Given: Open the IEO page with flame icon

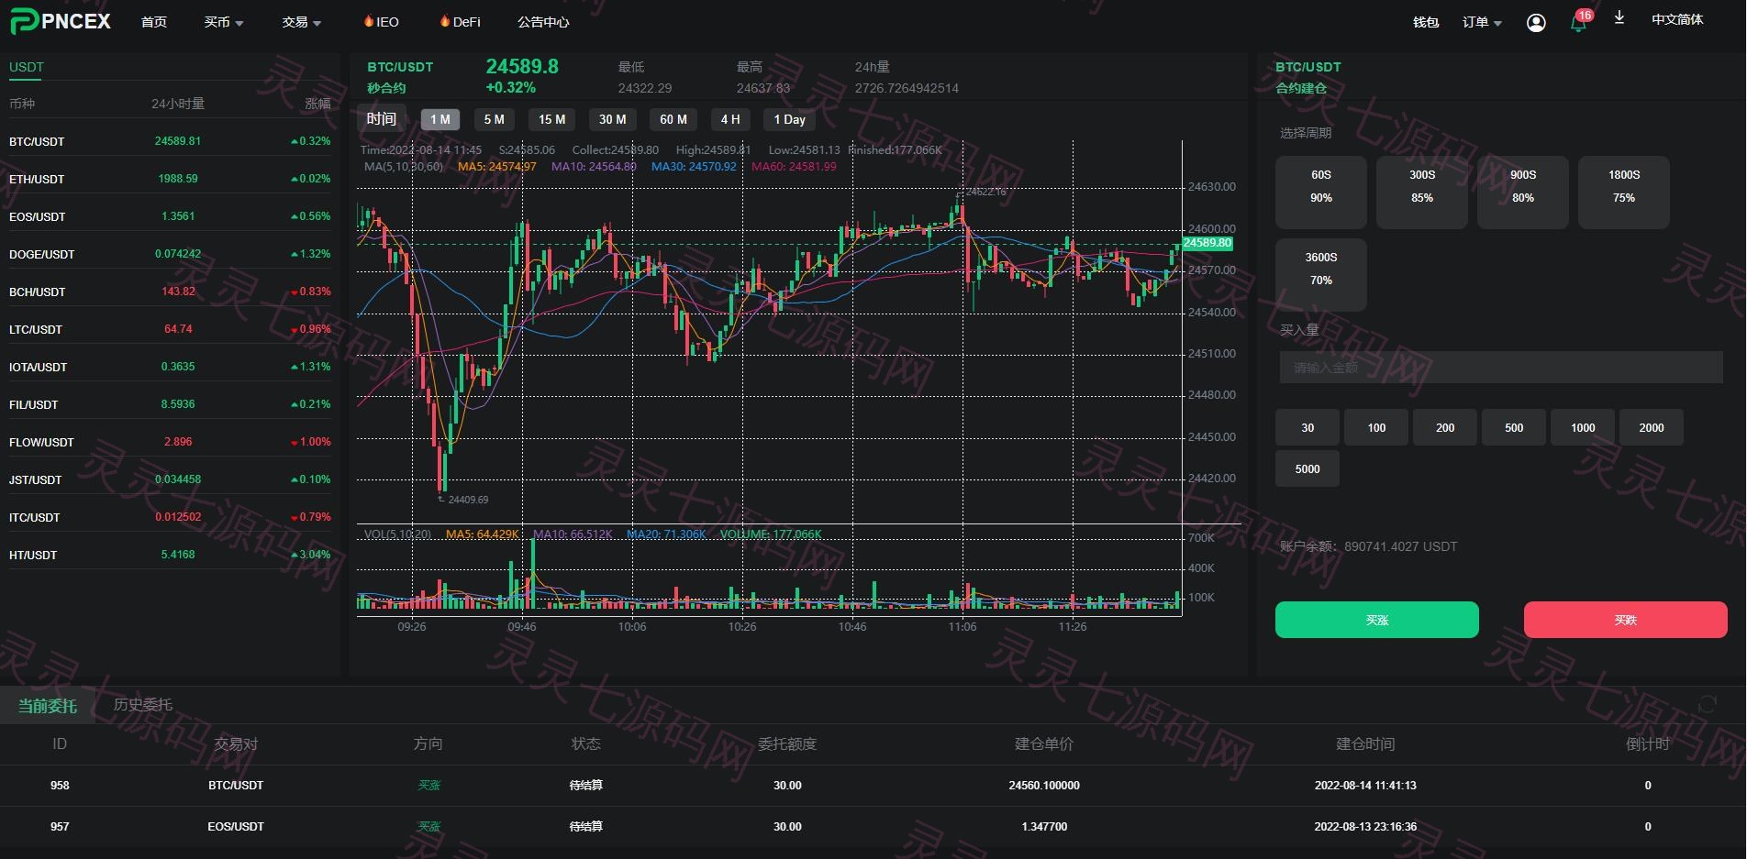Looking at the screenshot, I should [x=381, y=21].
